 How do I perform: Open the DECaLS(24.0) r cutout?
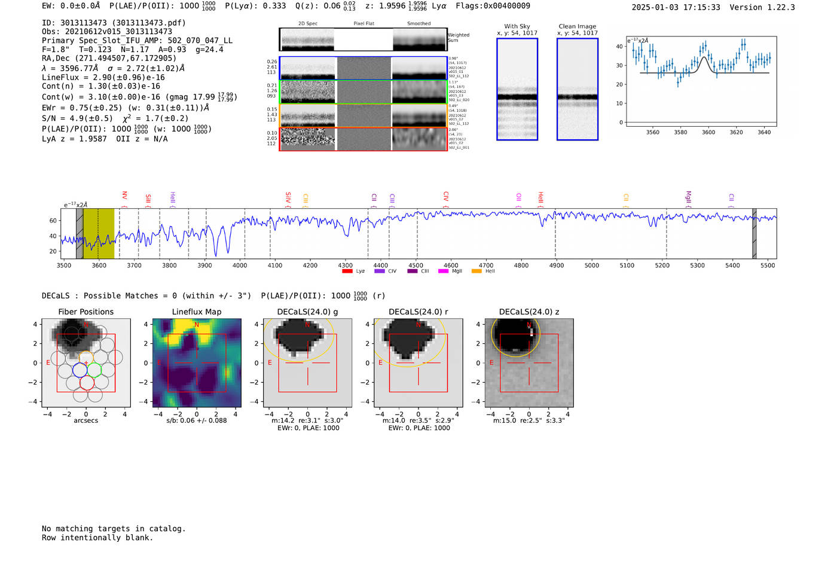pyautogui.click(x=418, y=362)
